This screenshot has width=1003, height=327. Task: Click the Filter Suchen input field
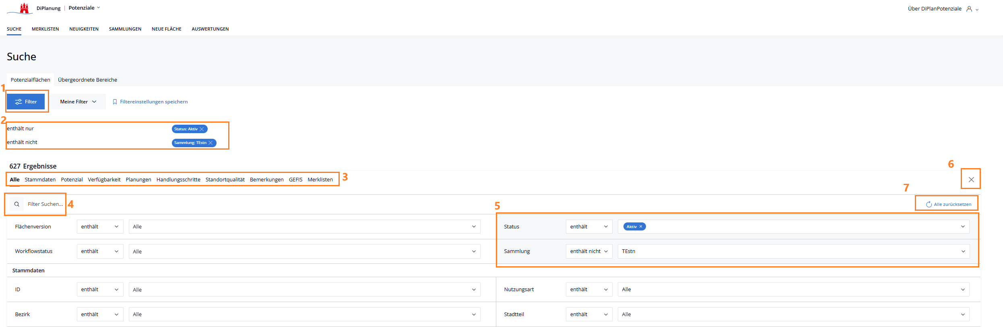click(45, 204)
